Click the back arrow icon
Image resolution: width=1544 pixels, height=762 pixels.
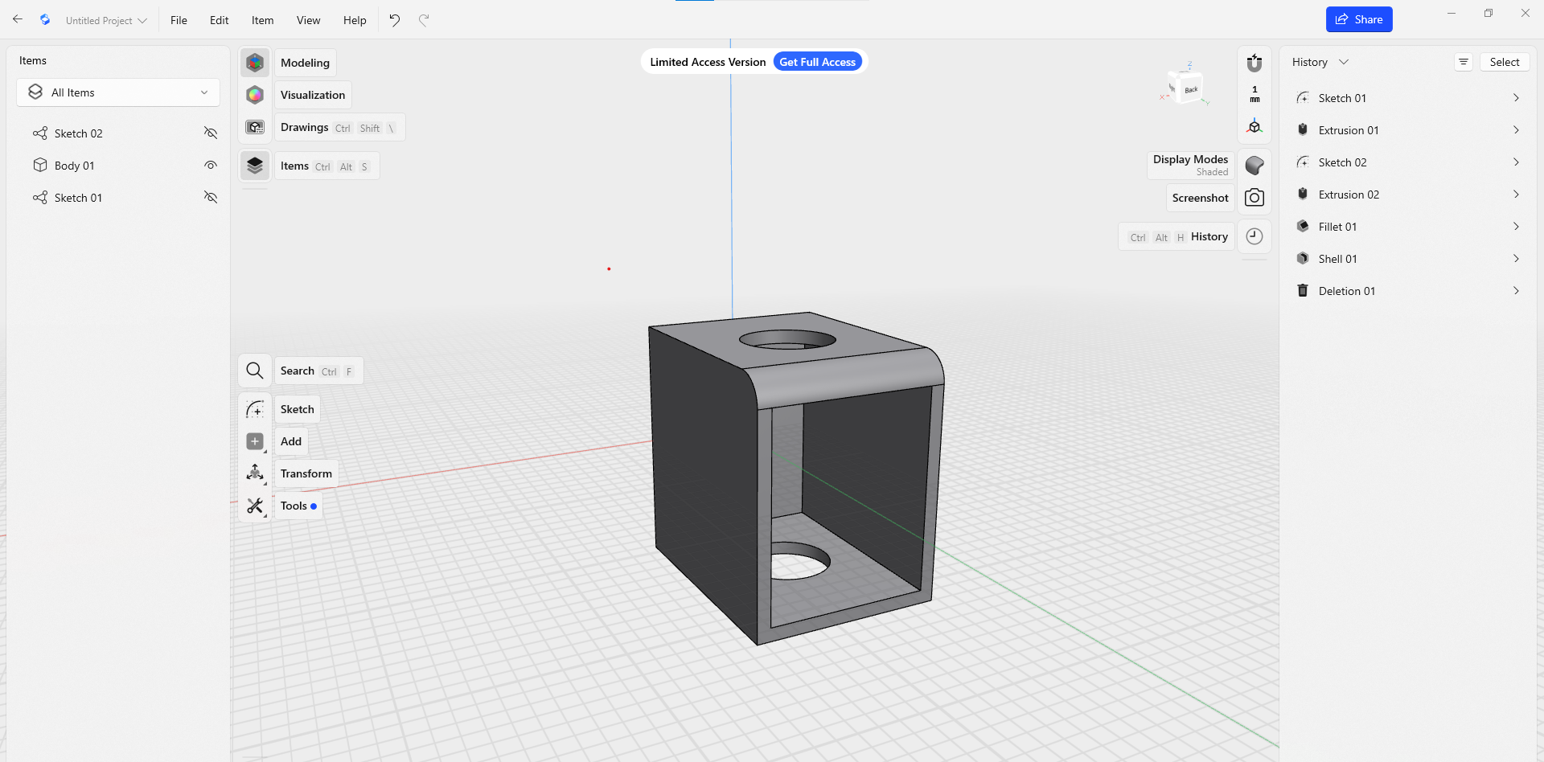click(18, 19)
